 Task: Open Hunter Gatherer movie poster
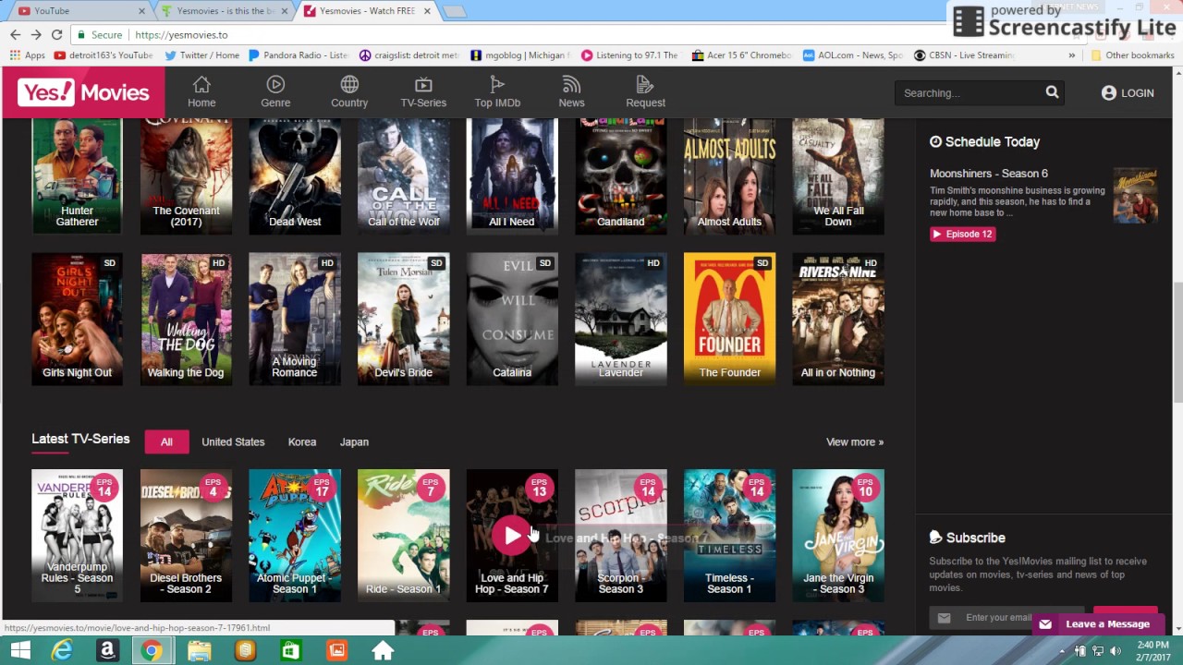77,175
